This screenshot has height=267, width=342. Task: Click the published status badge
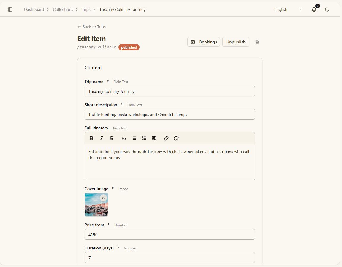[129, 47]
